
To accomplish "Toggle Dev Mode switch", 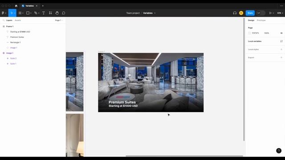I will click(x=261, y=13).
